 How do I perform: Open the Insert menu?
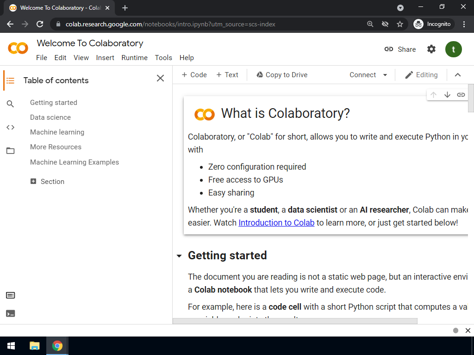click(105, 58)
